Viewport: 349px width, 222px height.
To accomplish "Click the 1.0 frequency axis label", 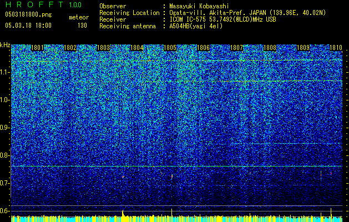I will click(x=4, y=100).
